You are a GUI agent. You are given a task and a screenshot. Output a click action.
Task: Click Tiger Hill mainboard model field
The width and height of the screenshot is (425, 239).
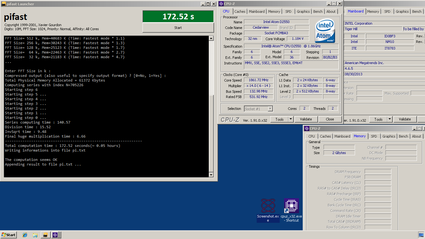tap(372, 29)
